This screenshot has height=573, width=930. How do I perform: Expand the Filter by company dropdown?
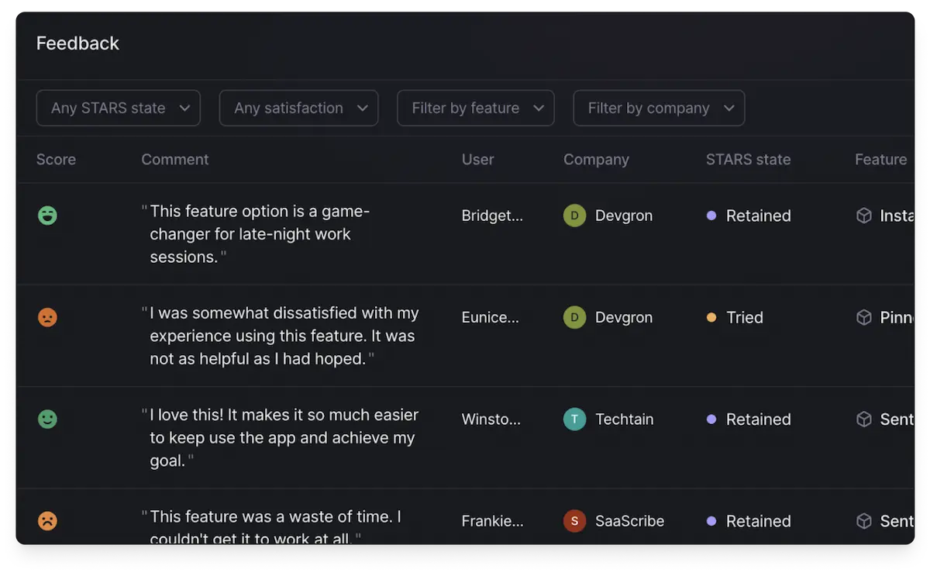(658, 108)
